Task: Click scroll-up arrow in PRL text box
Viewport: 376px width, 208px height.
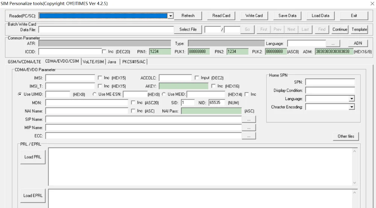Action: [x=355, y=151]
